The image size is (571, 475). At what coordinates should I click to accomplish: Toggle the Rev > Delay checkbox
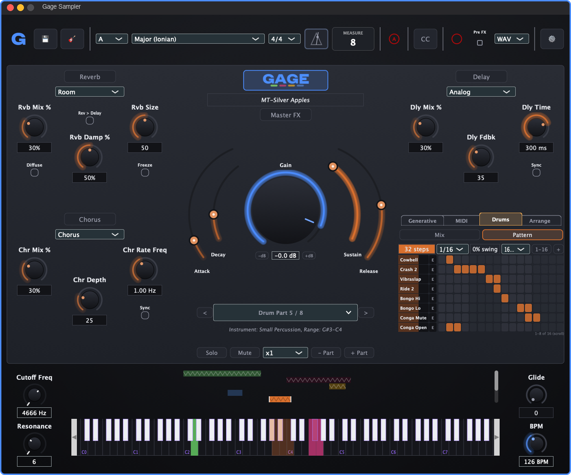[90, 121]
